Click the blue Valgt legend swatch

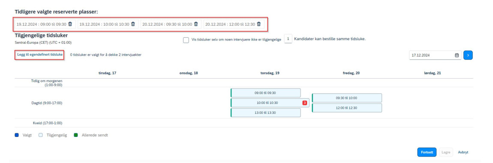[x=17, y=135]
